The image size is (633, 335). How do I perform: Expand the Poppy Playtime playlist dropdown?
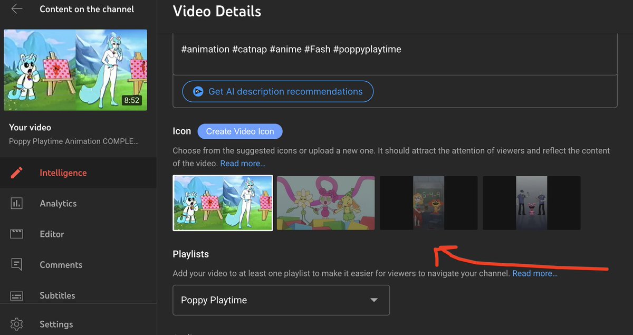click(281, 300)
